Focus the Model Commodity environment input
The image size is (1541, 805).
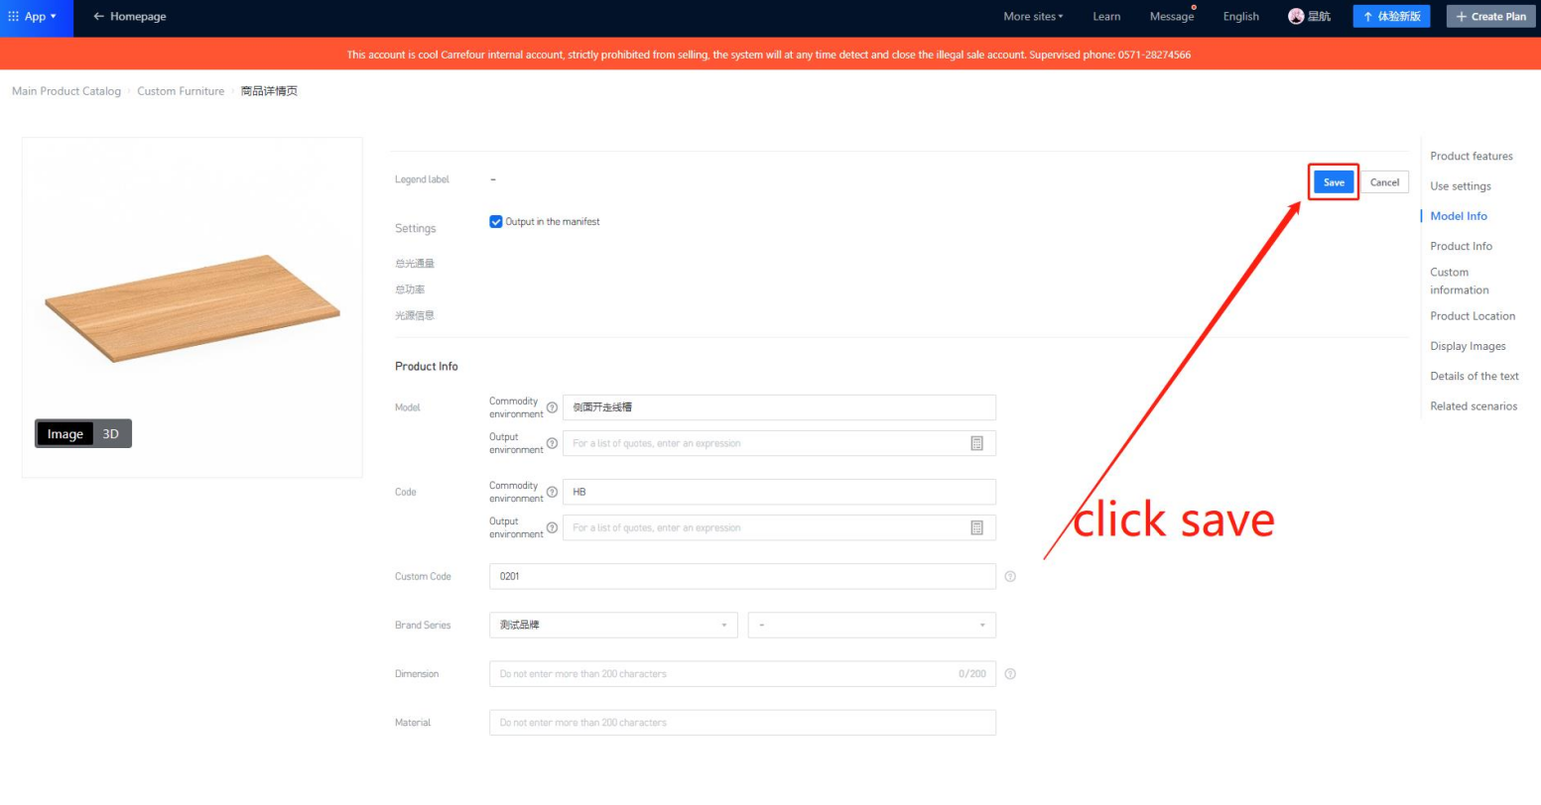tap(779, 407)
